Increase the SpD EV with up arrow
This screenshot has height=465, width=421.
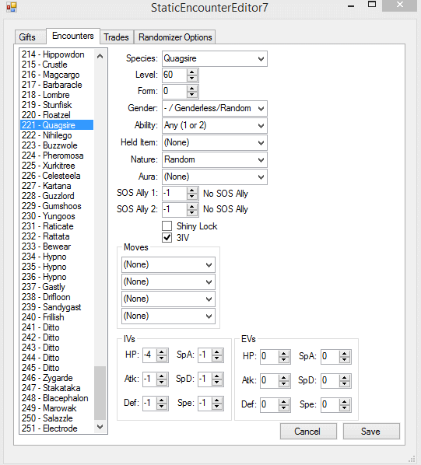(345, 377)
